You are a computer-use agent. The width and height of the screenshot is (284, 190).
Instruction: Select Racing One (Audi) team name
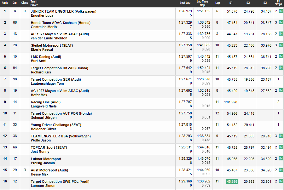point(46,102)
